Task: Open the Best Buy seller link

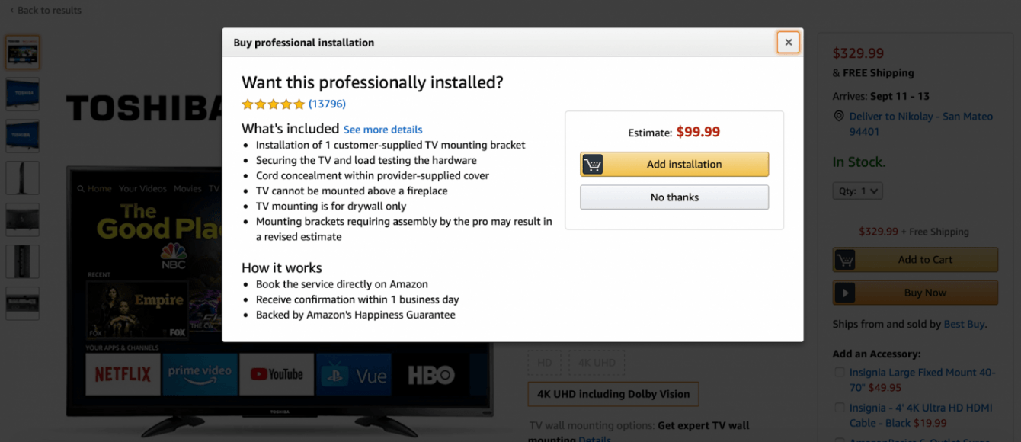Action: coord(964,324)
